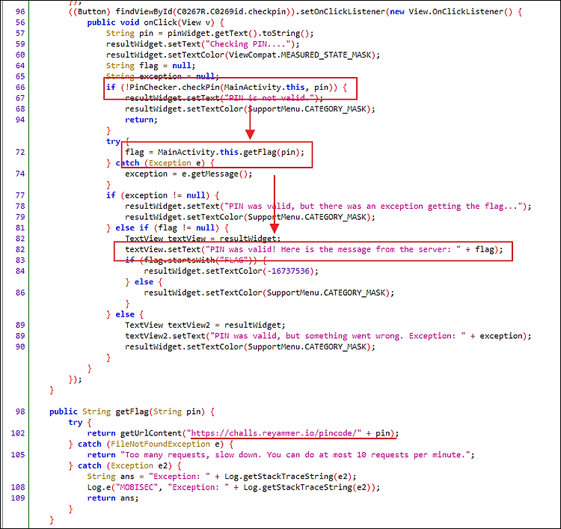
Task: Click the 'String ans = "Exception: "' line
Action: (222, 477)
